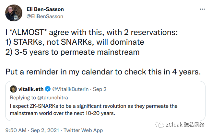Click the vitalik.eth name in quoted tweet
The height and width of the screenshot is (134, 211).
tap(31, 89)
